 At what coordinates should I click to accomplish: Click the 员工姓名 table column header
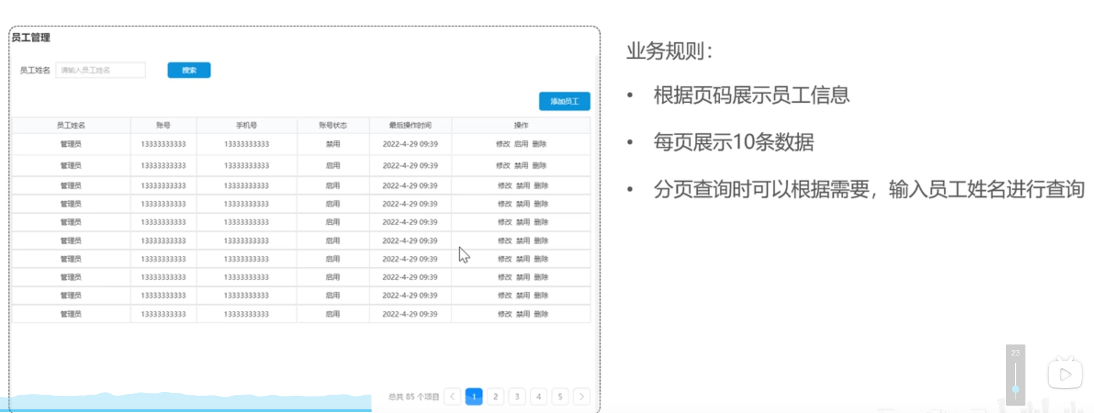[x=71, y=125]
